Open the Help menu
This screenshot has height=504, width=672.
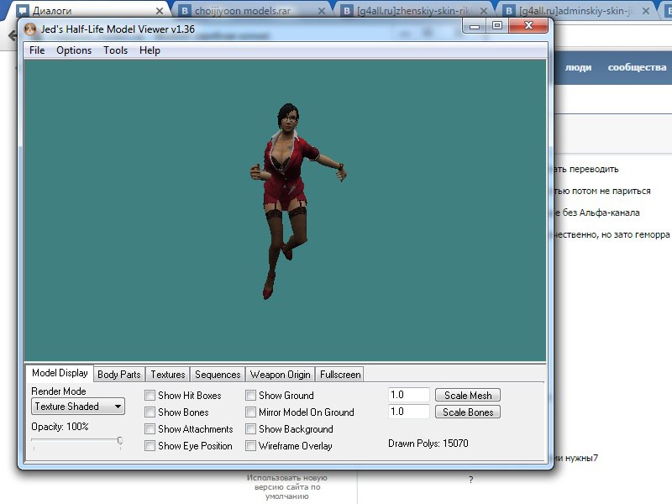point(150,50)
